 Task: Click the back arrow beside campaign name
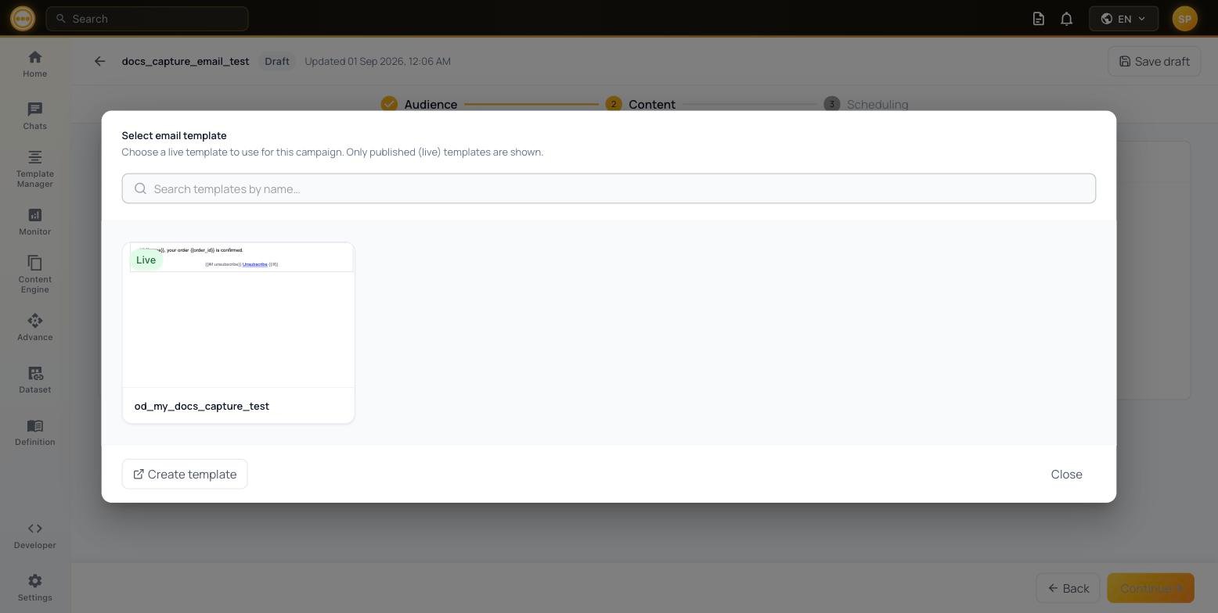(99, 61)
